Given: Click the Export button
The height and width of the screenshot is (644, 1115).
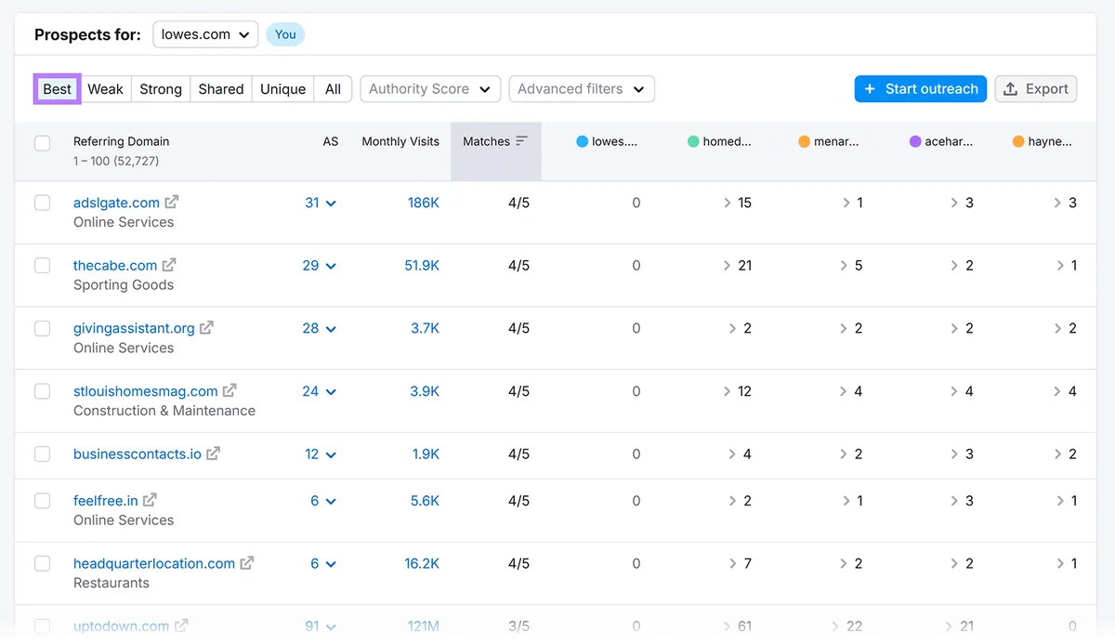Looking at the screenshot, I should pyautogui.click(x=1036, y=89).
